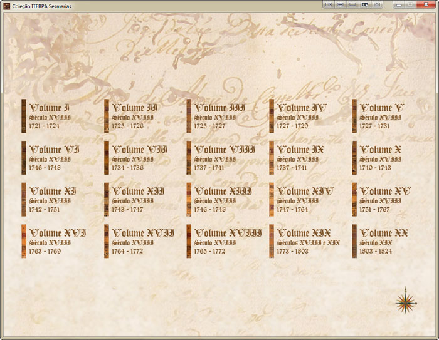Open Volume XVII, 1764 - 1772
This screenshot has height=340, width=439.
tap(143, 234)
